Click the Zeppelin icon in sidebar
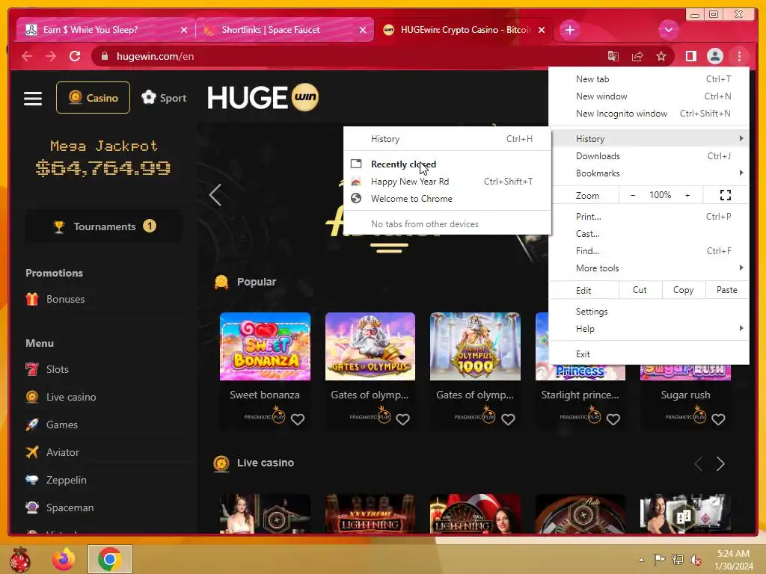The image size is (766, 574). 32,480
